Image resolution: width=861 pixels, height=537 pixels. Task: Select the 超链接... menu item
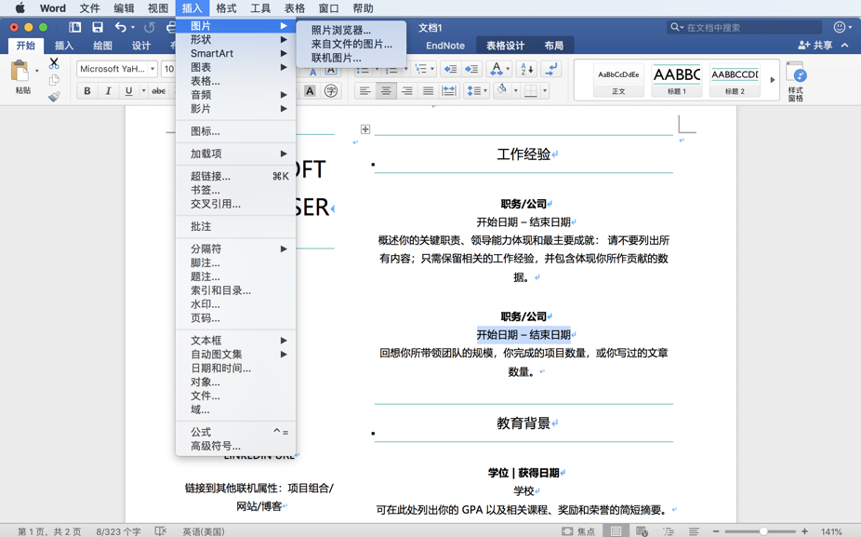pyautogui.click(x=236, y=177)
